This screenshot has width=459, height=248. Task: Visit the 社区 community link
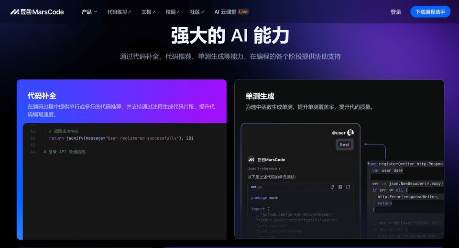point(197,12)
